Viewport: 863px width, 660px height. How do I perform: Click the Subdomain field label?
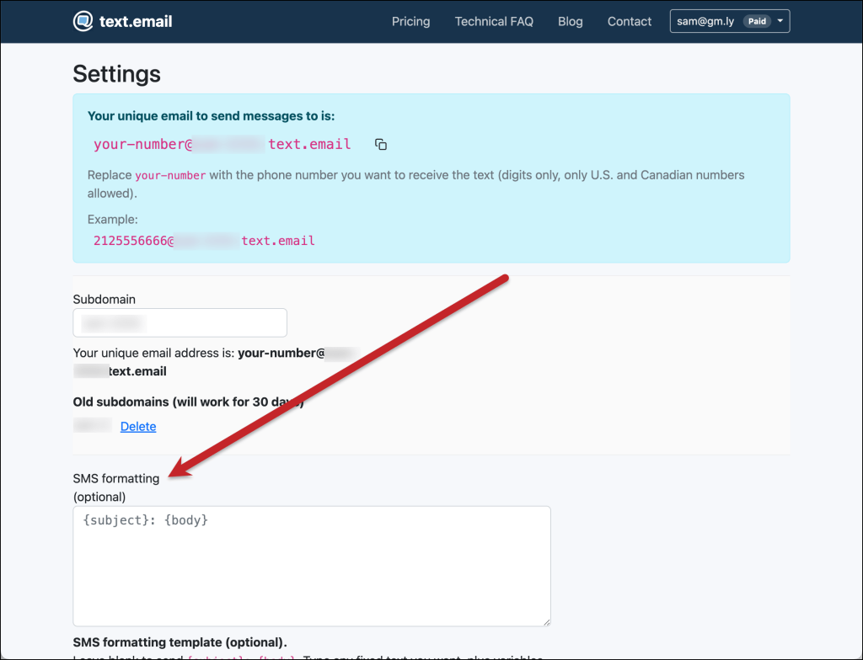[x=104, y=299]
